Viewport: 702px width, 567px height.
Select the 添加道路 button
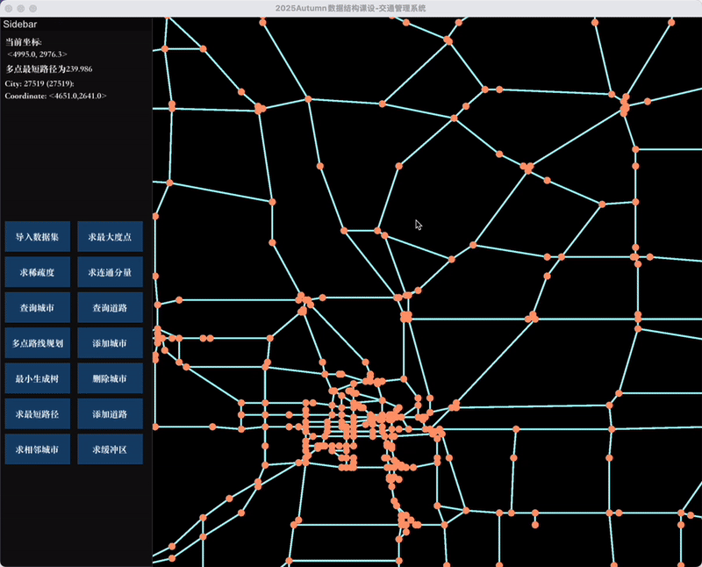111,413
